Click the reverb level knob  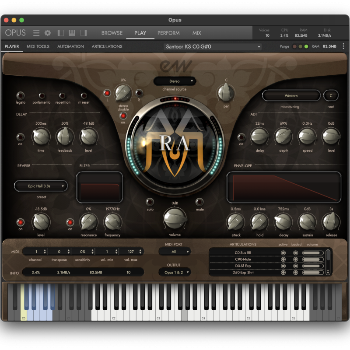(x=41, y=222)
